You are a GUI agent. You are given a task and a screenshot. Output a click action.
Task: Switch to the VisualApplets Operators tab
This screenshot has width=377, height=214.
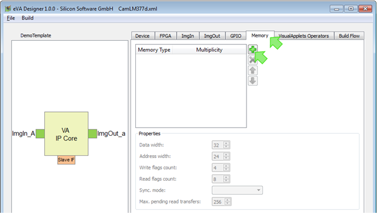304,36
